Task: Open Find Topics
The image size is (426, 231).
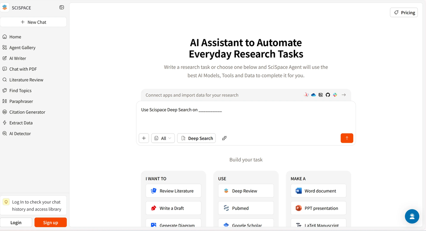Action: point(17,90)
